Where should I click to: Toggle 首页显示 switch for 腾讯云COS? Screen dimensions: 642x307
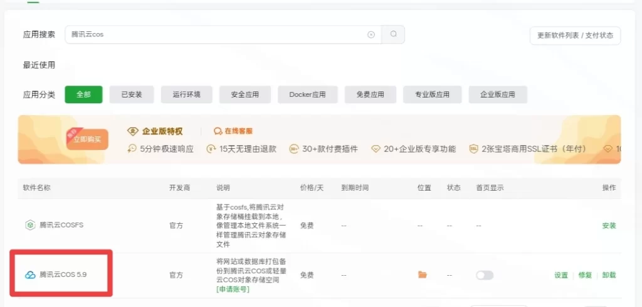click(x=485, y=275)
